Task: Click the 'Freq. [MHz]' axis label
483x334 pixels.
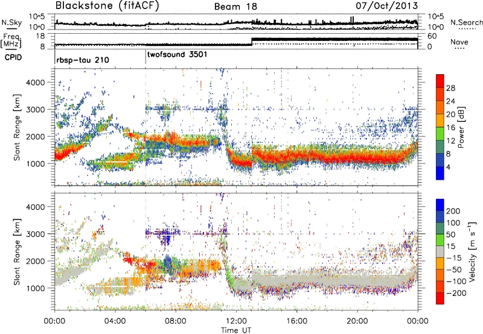Action: click(11, 40)
